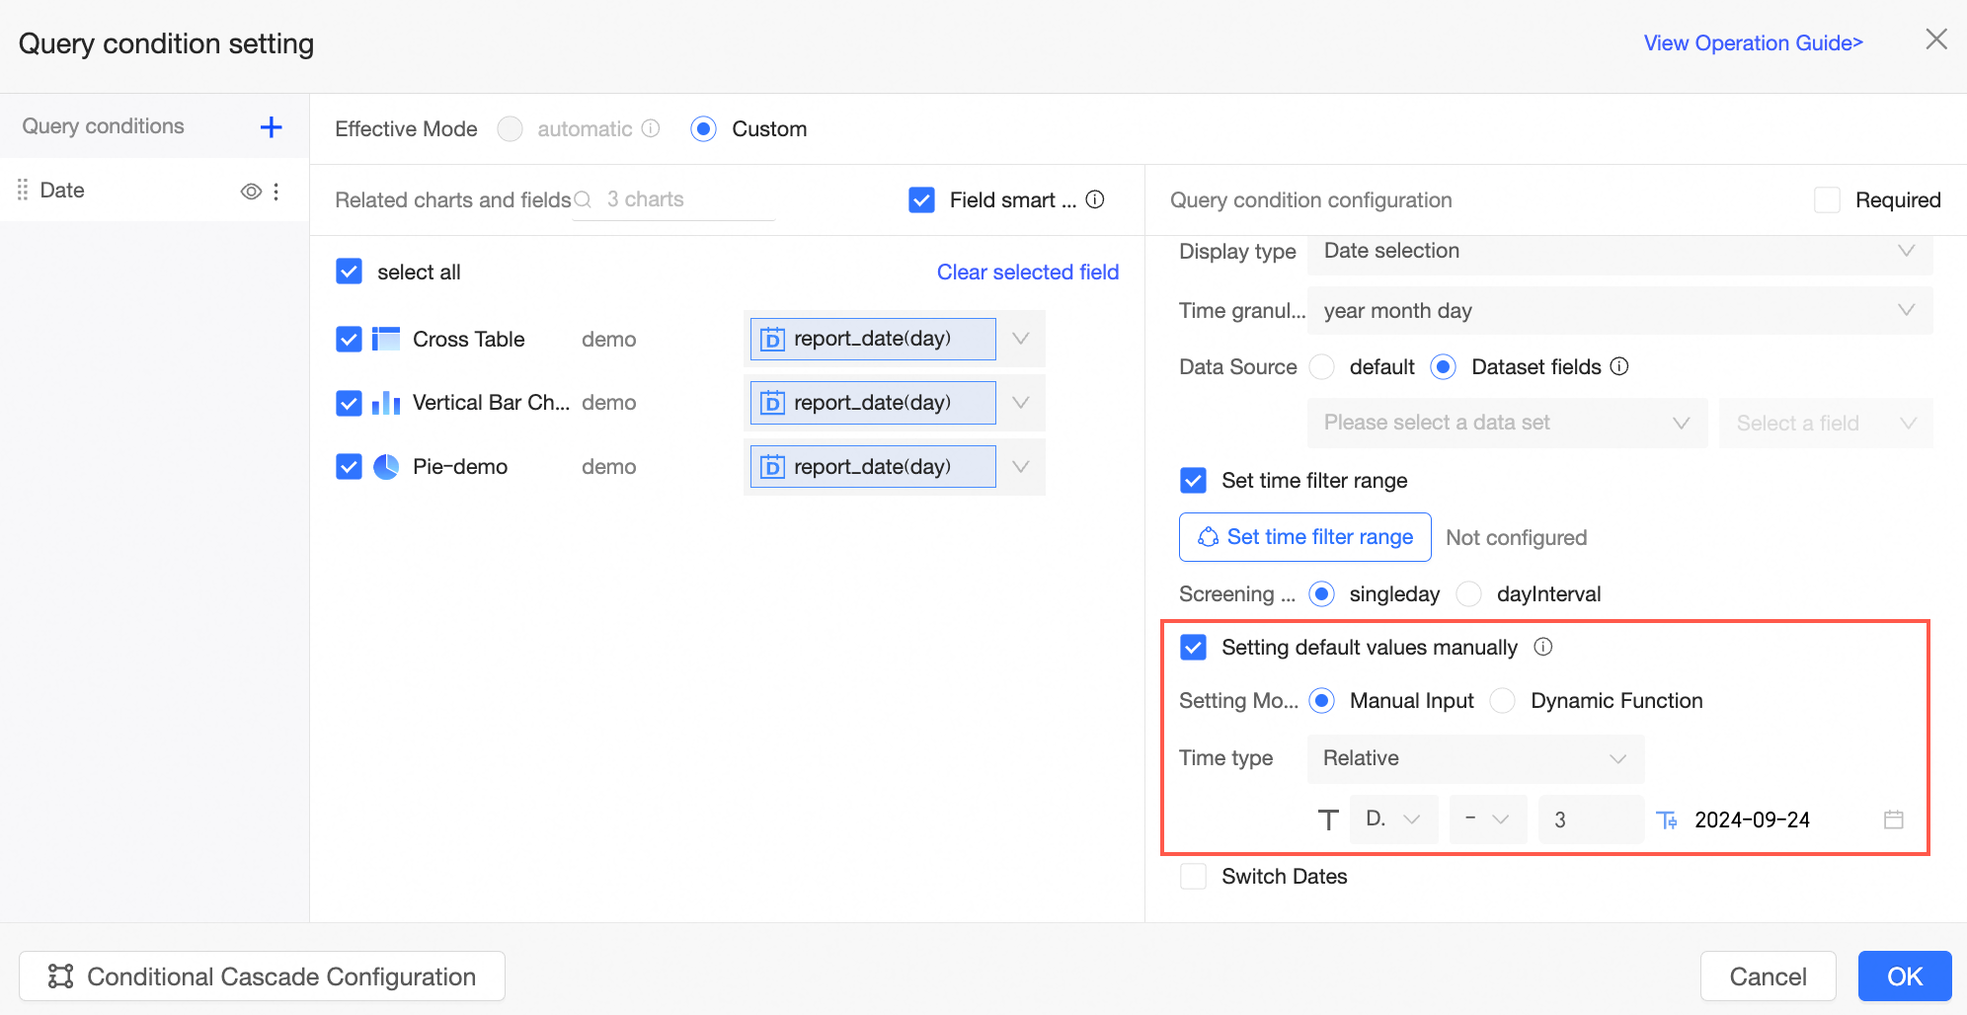Choose Dynamic Function setting mode
This screenshot has width=1967, height=1015.
pos(1502,701)
